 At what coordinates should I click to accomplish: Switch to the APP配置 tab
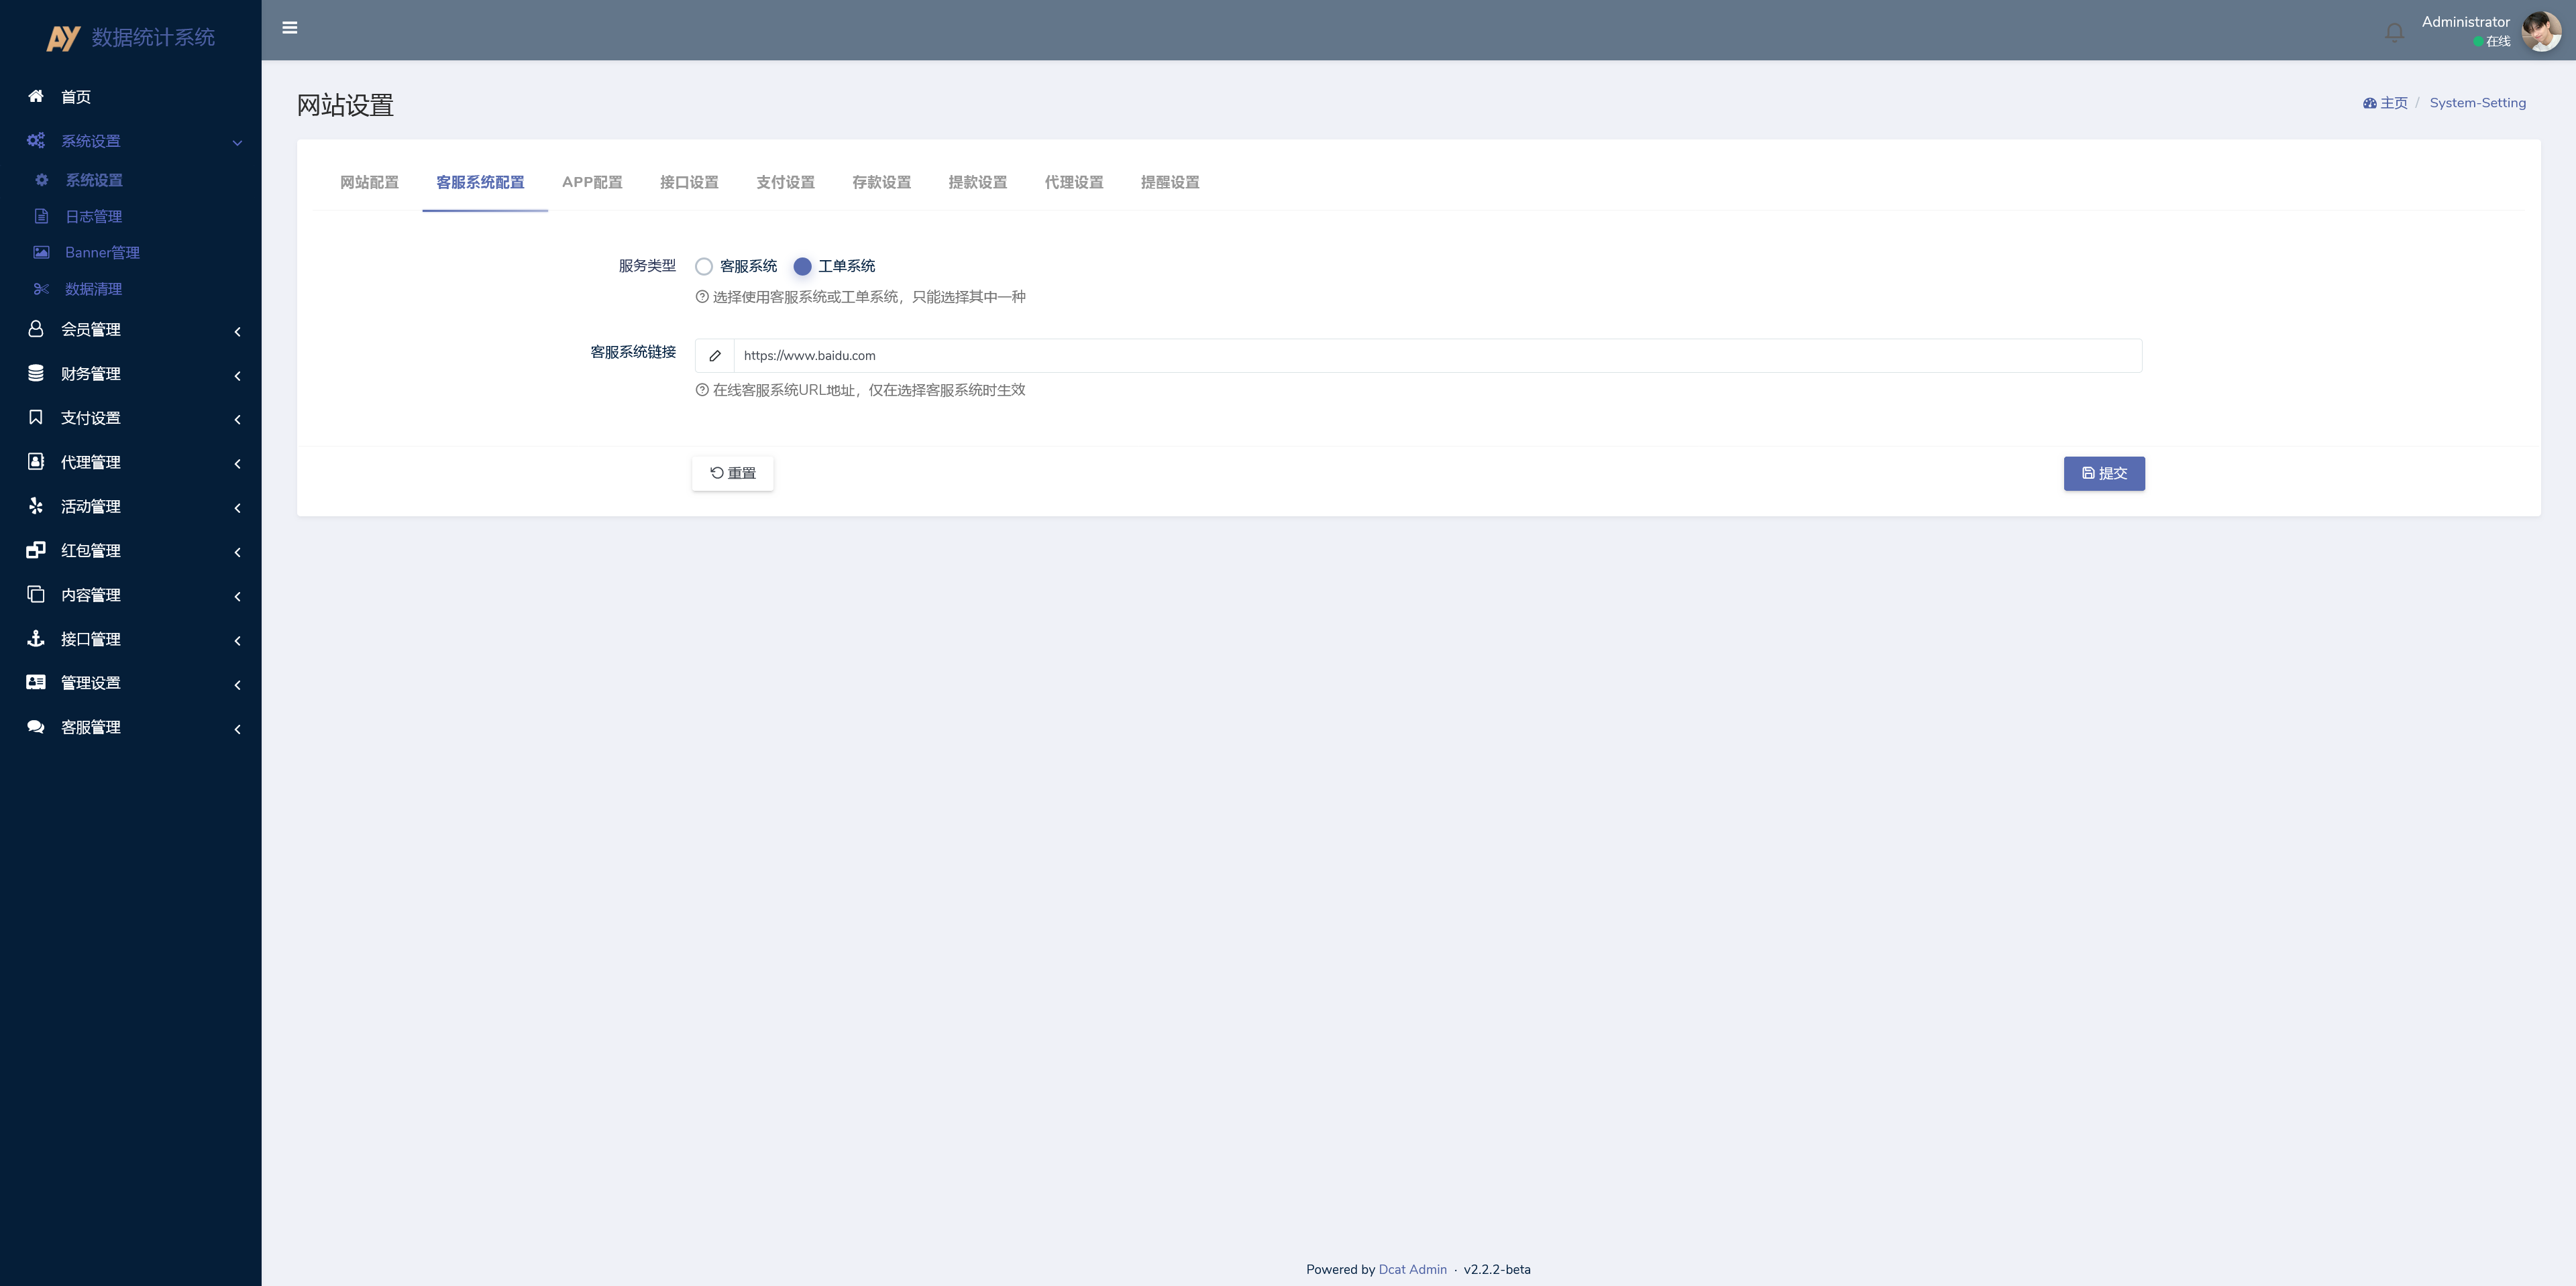[592, 182]
